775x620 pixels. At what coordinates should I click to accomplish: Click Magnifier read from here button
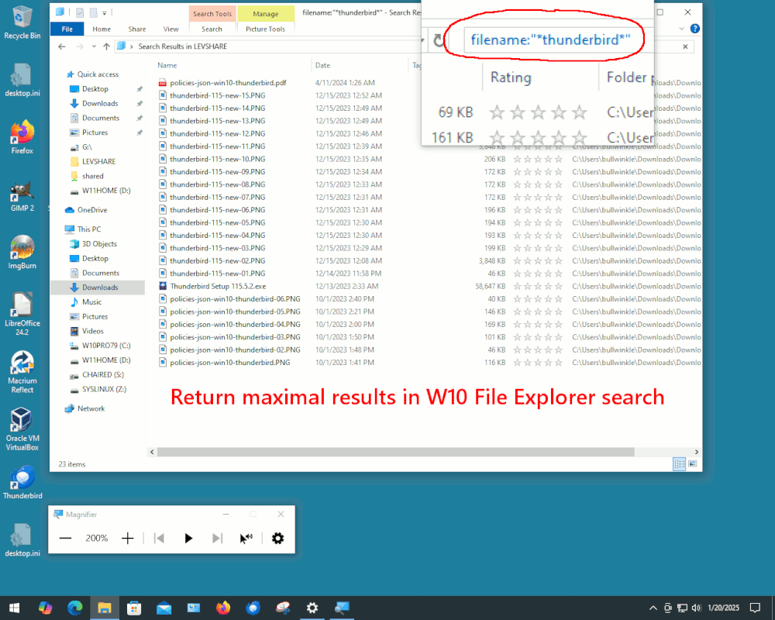click(246, 538)
